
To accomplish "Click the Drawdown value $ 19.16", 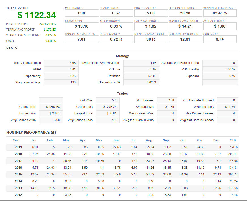I will tap(82, 26).
